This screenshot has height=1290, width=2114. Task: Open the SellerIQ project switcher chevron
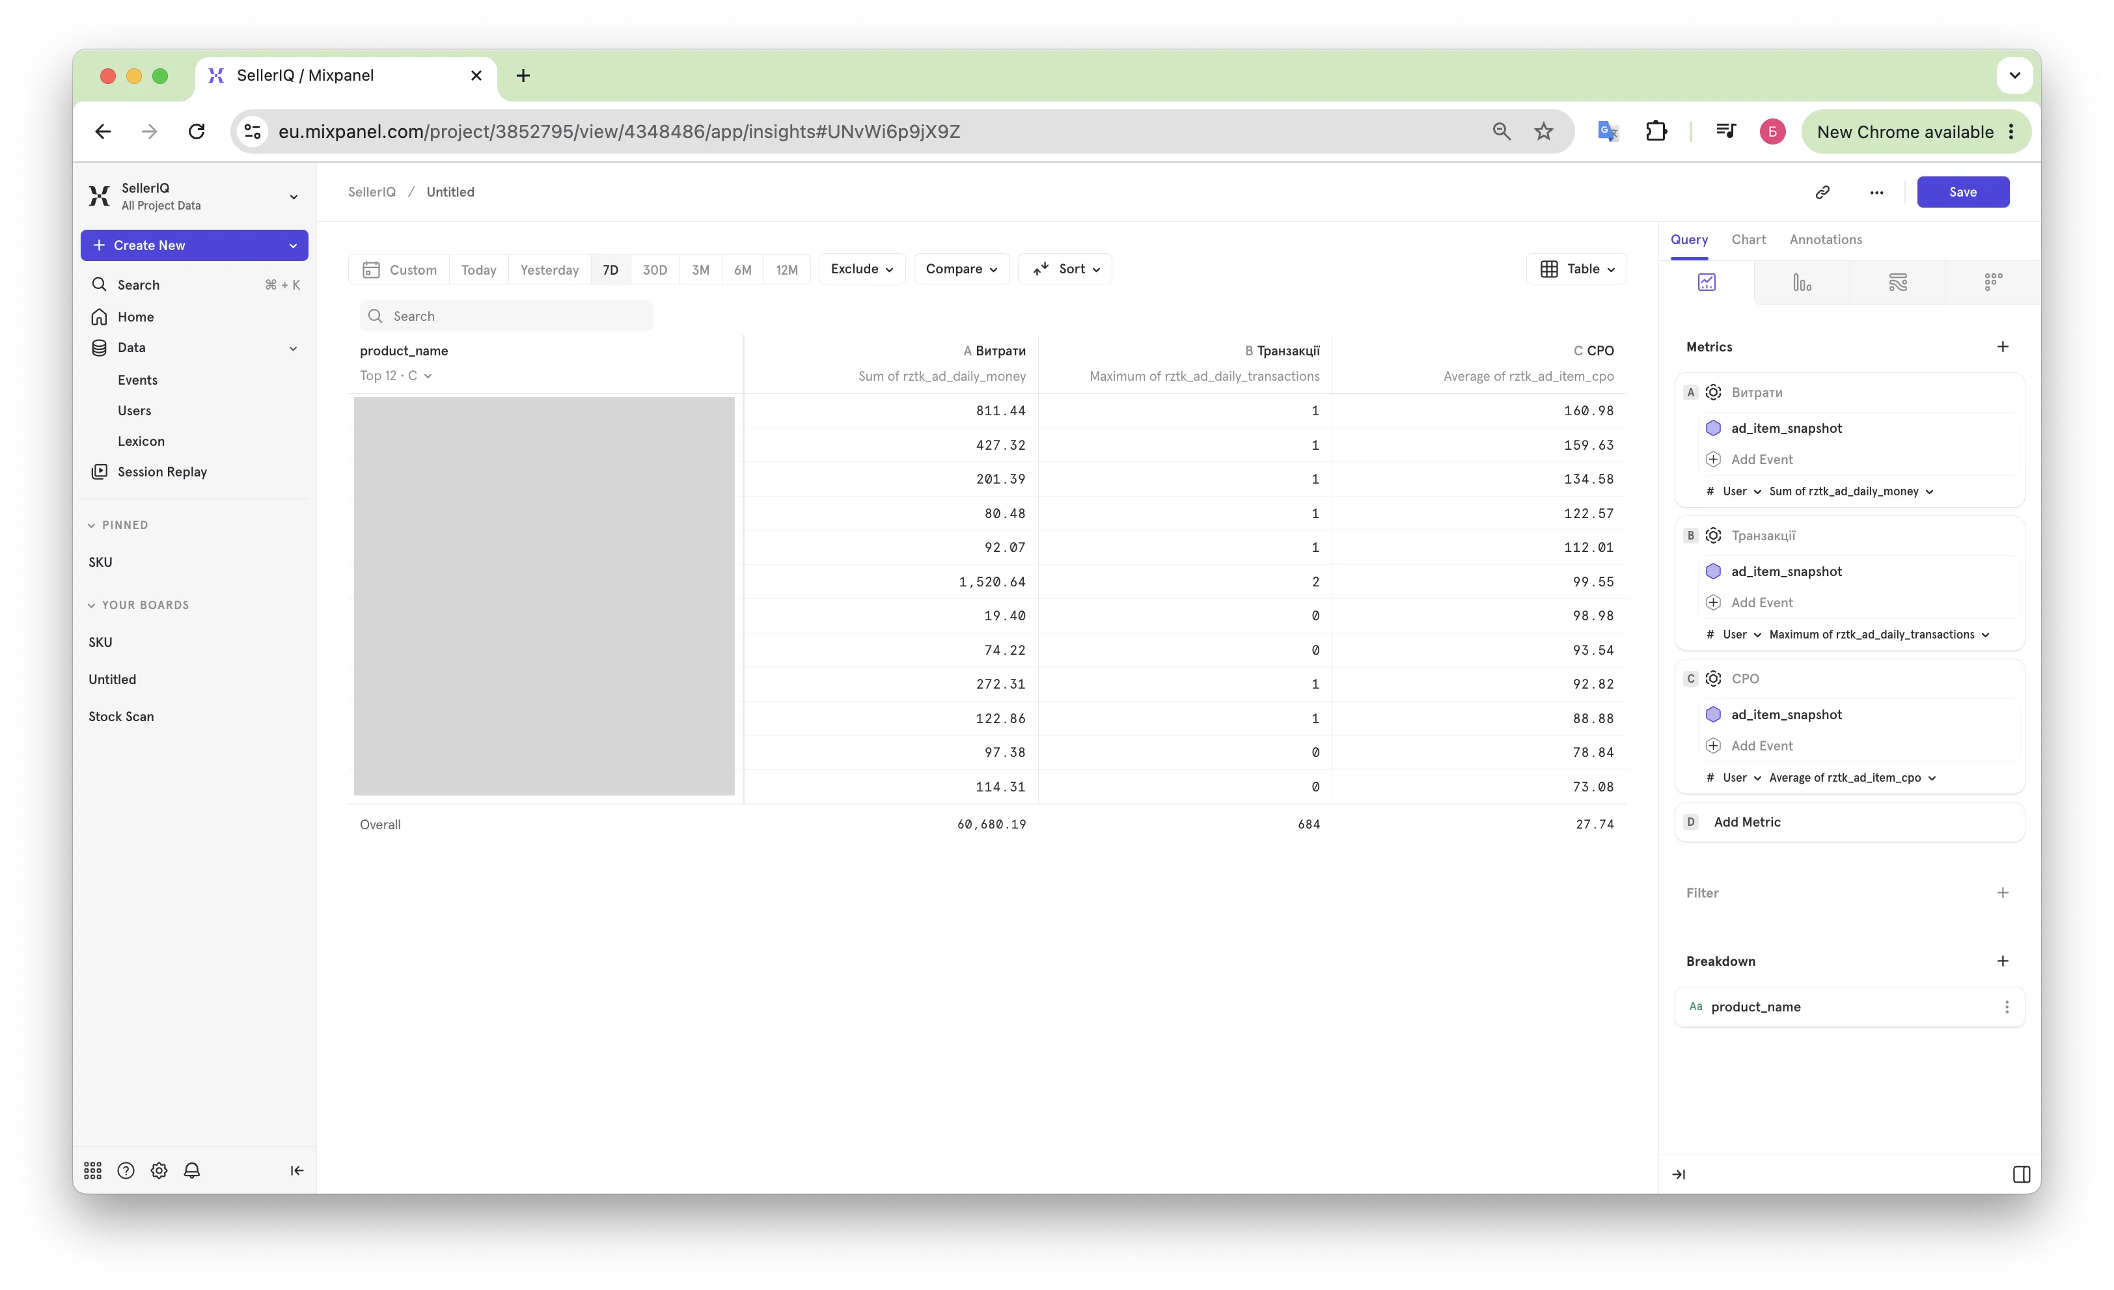pyautogui.click(x=294, y=197)
